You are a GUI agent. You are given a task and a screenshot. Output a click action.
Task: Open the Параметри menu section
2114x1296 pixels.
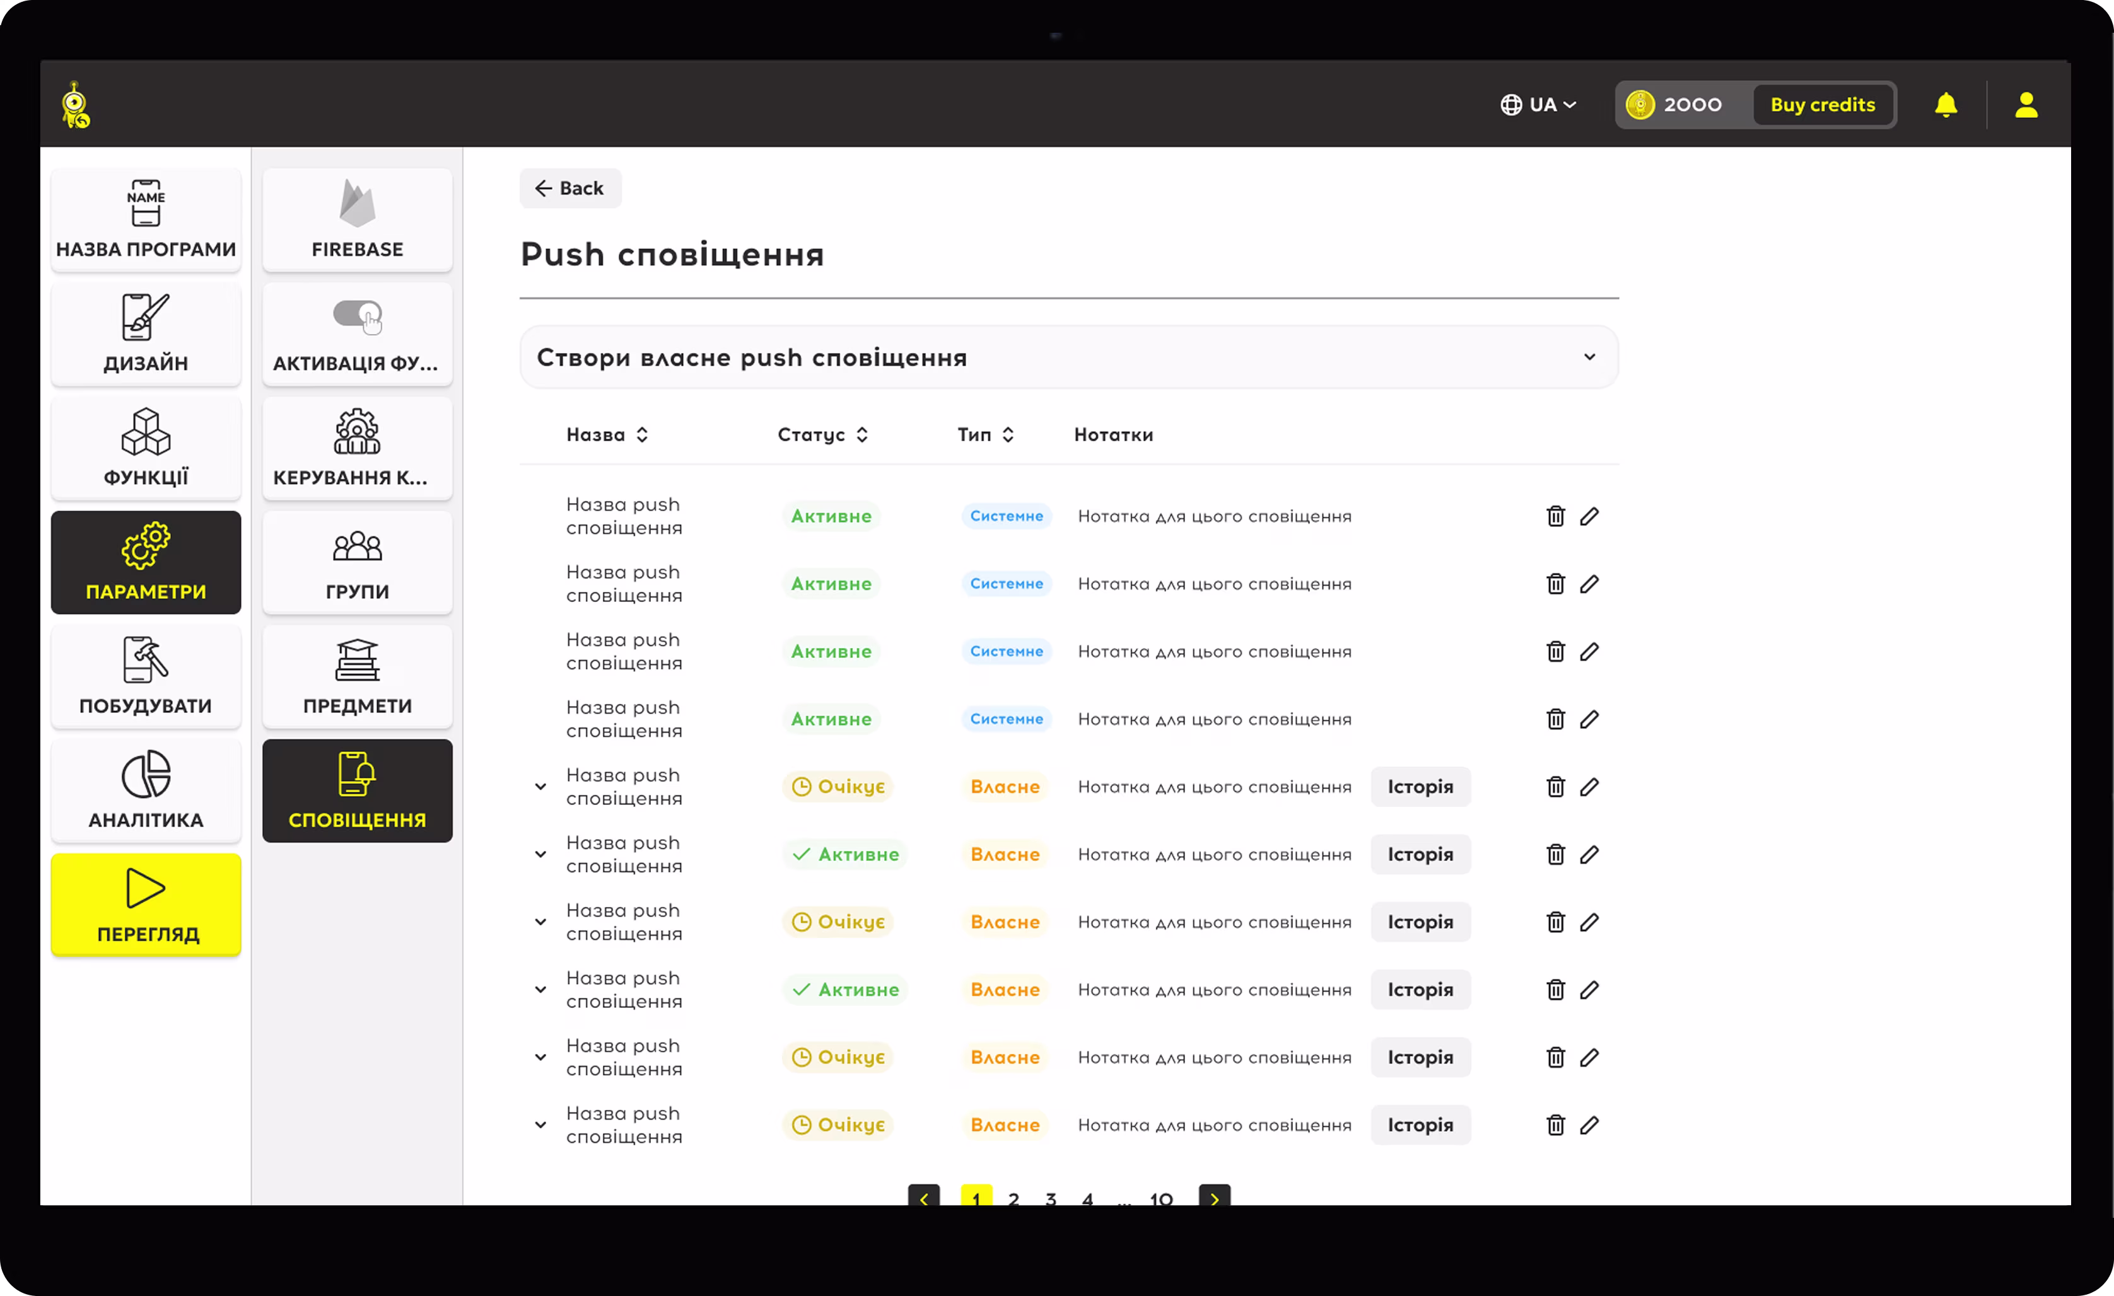(x=146, y=562)
